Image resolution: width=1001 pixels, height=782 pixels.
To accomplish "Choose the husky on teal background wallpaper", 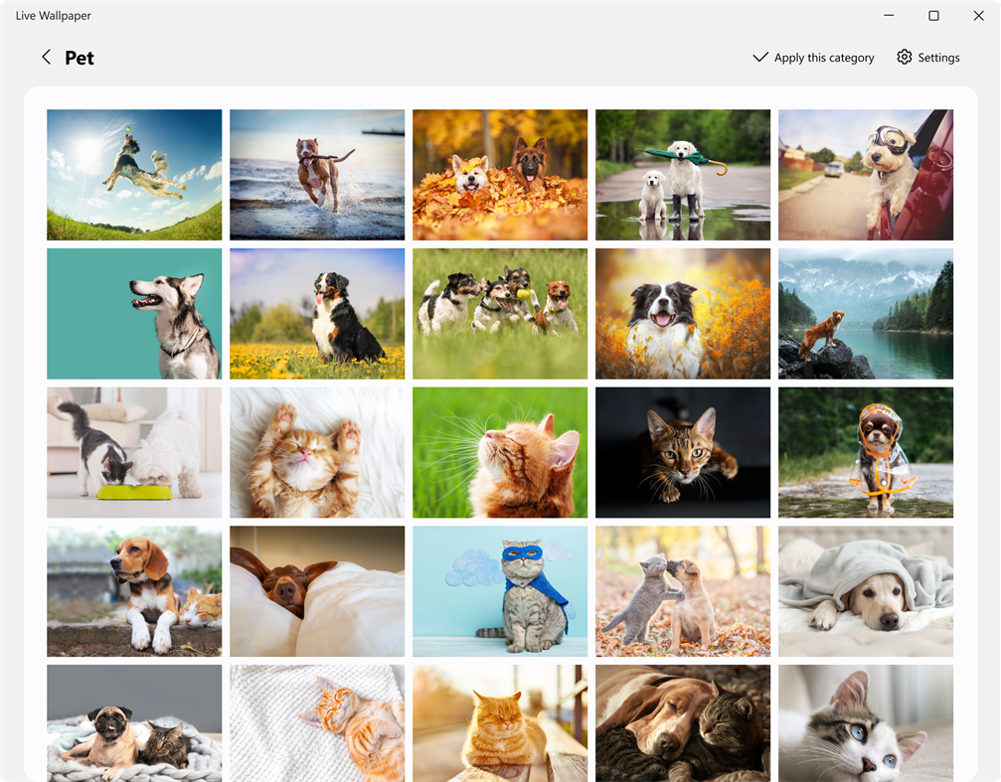I will (x=133, y=314).
